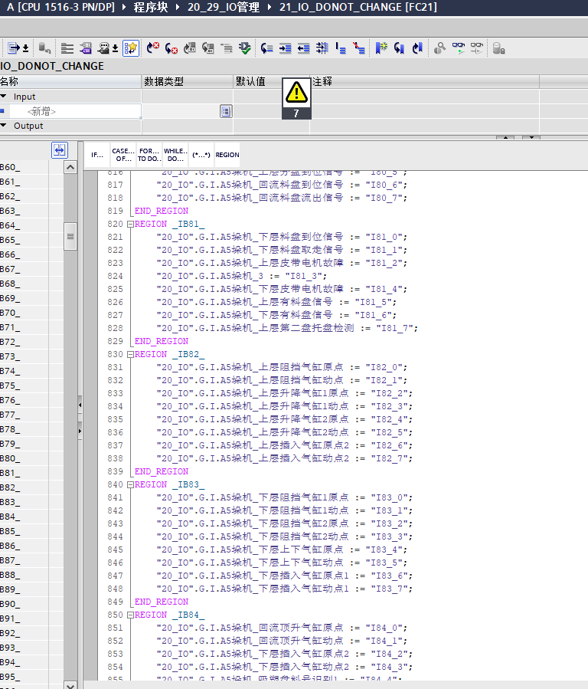Insert an IF... statement from favorites
The width and height of the screenshot is (588, 689).
97,155
